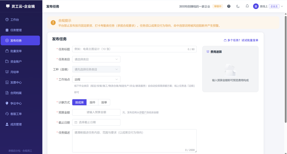The image size is (287, 154).
Task: Click 多个任务？试试批量发单 link
Action: coord(241,40)
